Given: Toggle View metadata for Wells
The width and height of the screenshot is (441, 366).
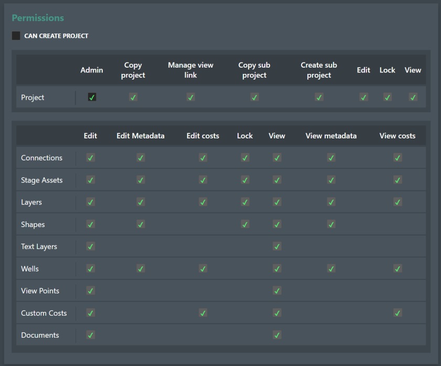Looking at the screenshot, I should tap(331, 268).
